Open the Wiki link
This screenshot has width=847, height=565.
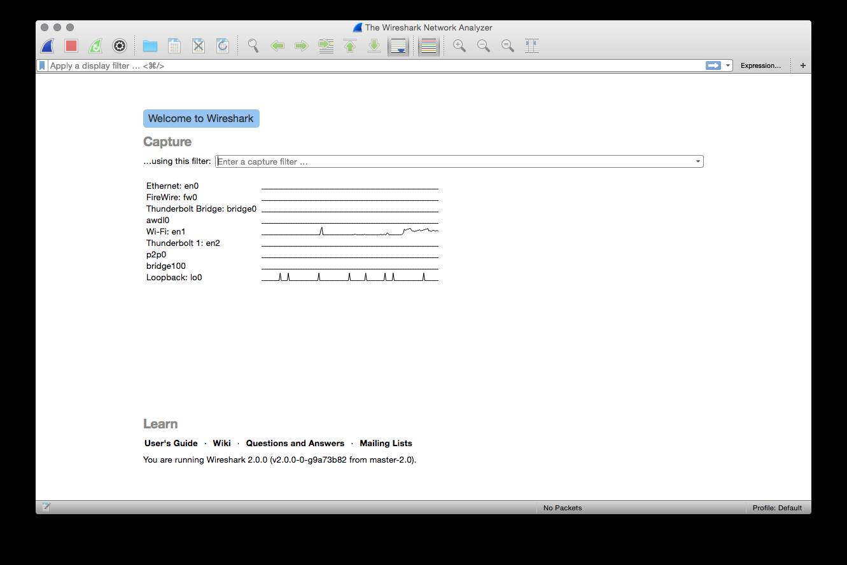pyautogui.click(x=221, y=443)
